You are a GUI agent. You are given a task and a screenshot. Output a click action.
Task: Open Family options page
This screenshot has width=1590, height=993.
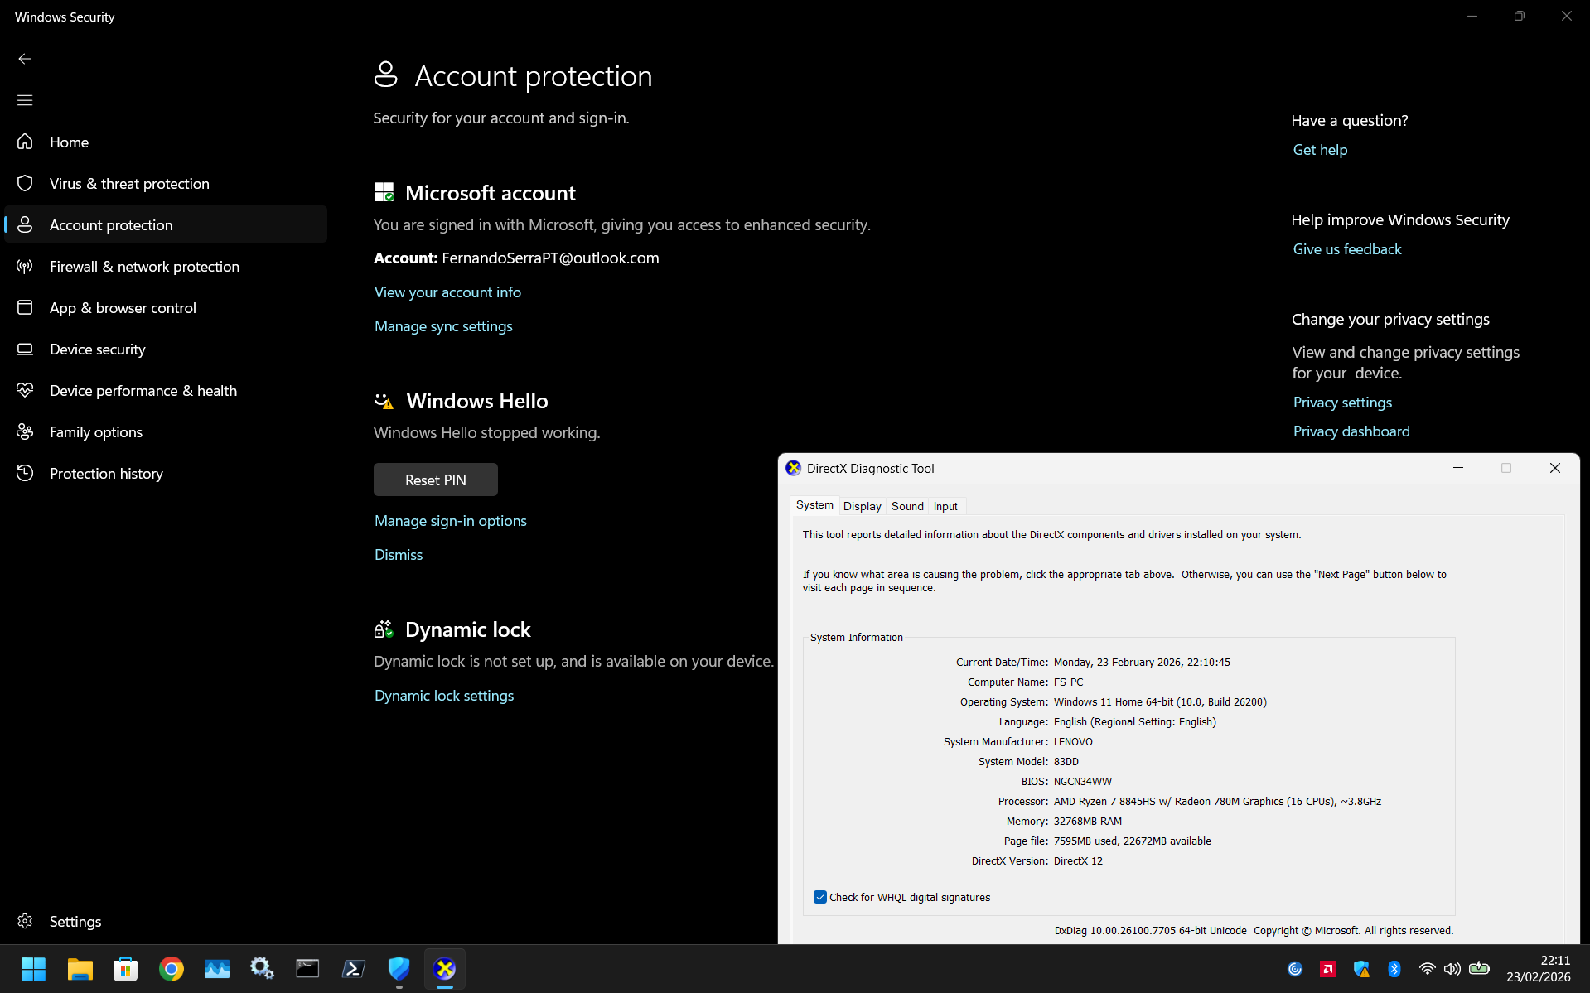click(x=166, y=431)
